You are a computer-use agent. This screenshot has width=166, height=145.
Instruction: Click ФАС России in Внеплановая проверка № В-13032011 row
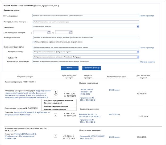click(x=114, y=114)
